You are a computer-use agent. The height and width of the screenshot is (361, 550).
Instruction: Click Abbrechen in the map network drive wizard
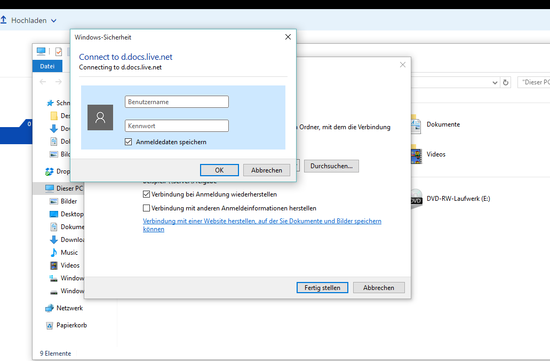click(379, 288)
